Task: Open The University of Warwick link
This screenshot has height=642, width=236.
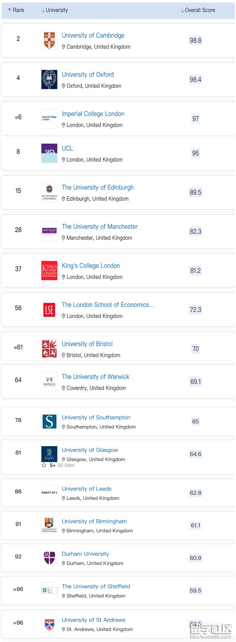Action: point(96,377)
